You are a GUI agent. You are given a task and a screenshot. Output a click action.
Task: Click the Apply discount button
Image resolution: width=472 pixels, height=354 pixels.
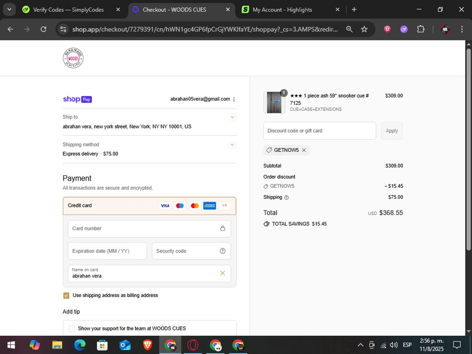click(x=392, y=131)
